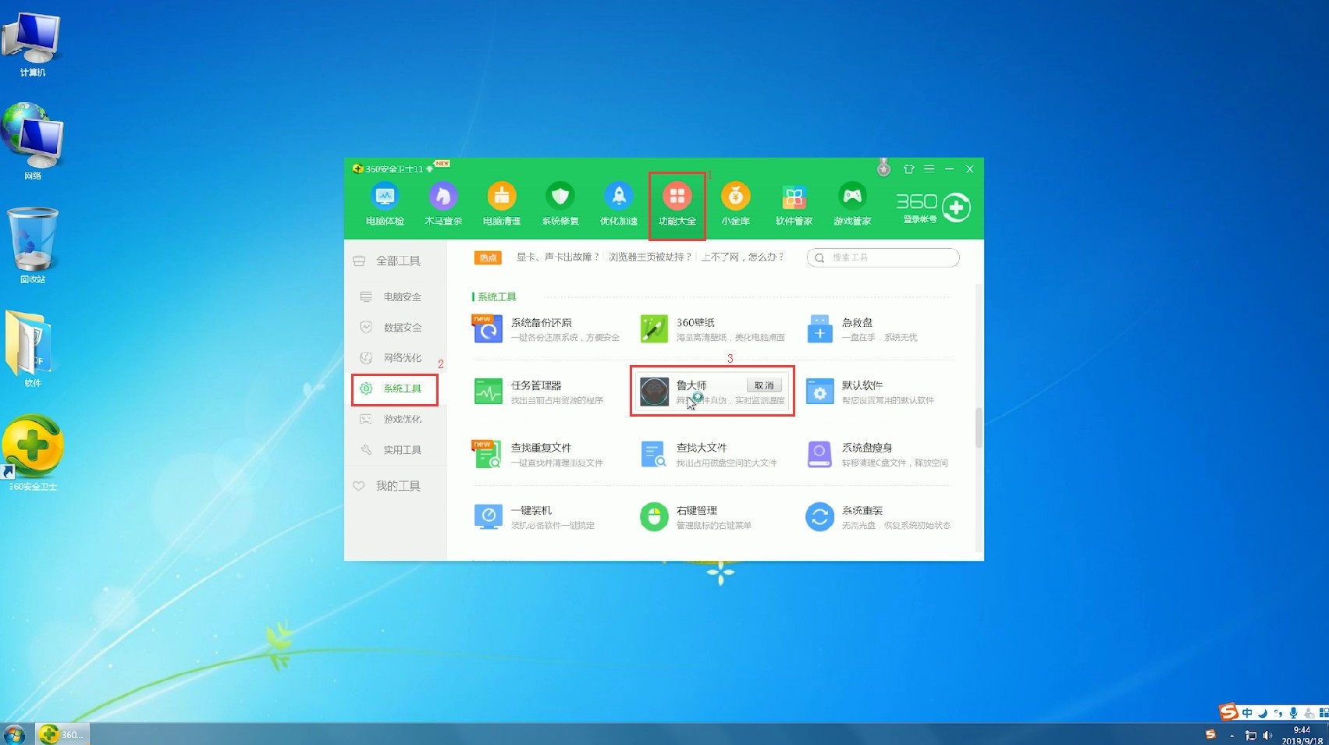Click the 优化加速 rocket icon
This screenshot has height=745, width=1329.
tap(618, 197)
